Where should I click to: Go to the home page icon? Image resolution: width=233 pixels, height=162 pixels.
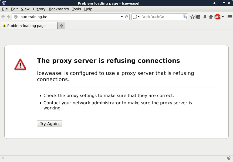211,17
